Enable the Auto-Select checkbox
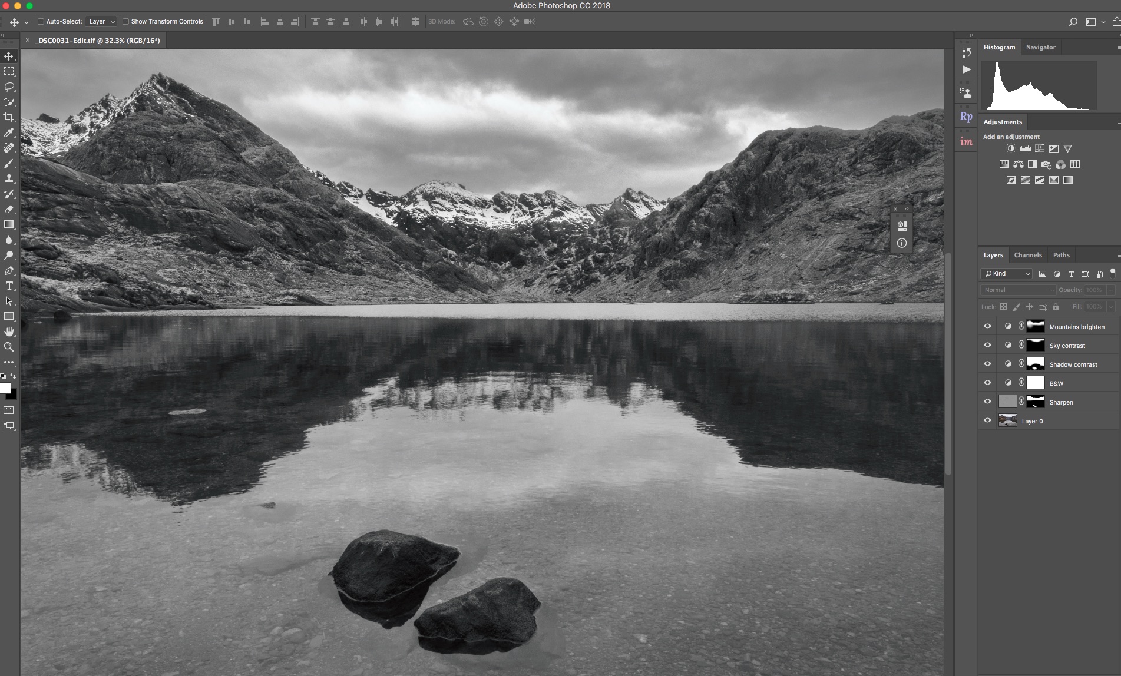 click(x=41, y=22)
